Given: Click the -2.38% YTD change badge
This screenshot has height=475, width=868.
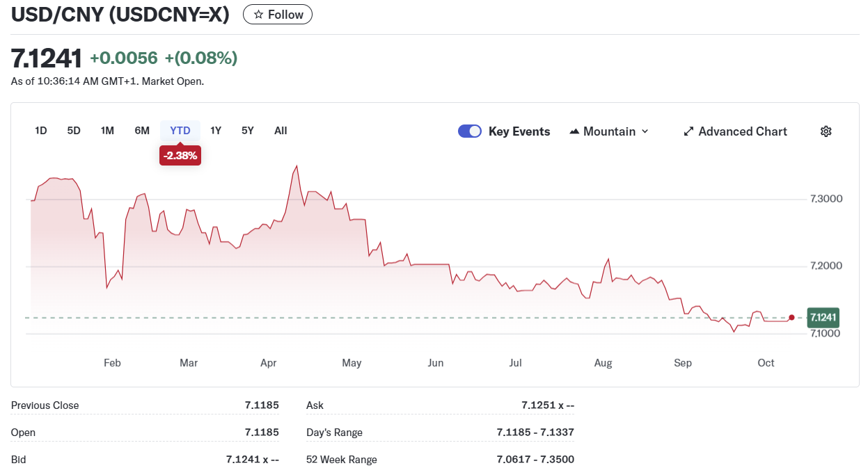Looking at the screenshot, I should click(x=180, y=156).
